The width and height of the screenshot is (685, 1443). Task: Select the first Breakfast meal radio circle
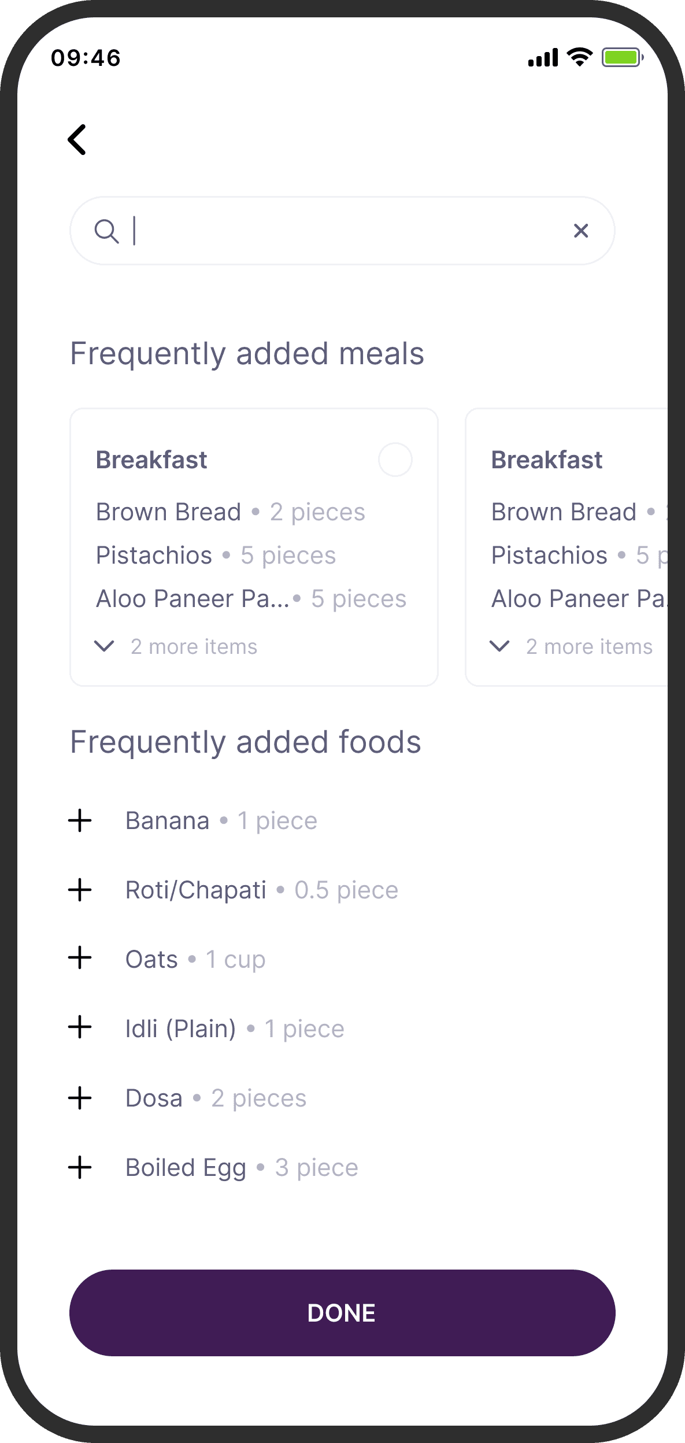click(x=395, y=460)
